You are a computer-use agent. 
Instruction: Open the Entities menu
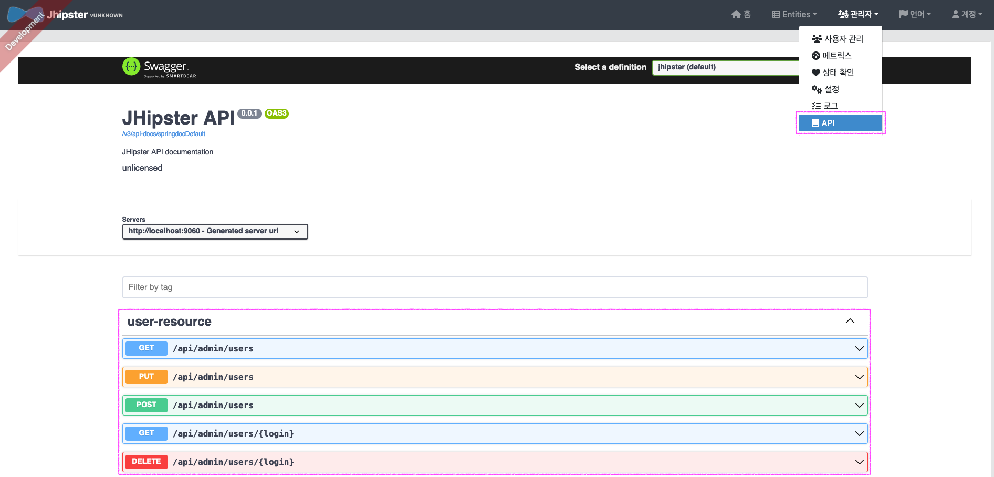794,15
